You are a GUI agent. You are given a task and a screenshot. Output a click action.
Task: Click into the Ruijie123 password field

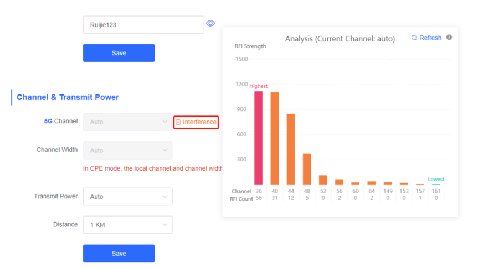[x=143, y=25]
